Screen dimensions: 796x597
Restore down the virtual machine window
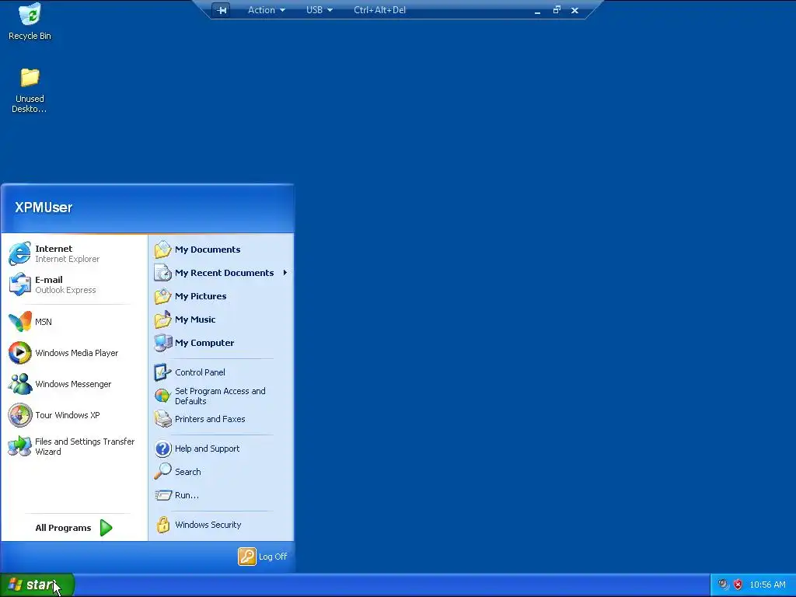click(x=557, y=10)
